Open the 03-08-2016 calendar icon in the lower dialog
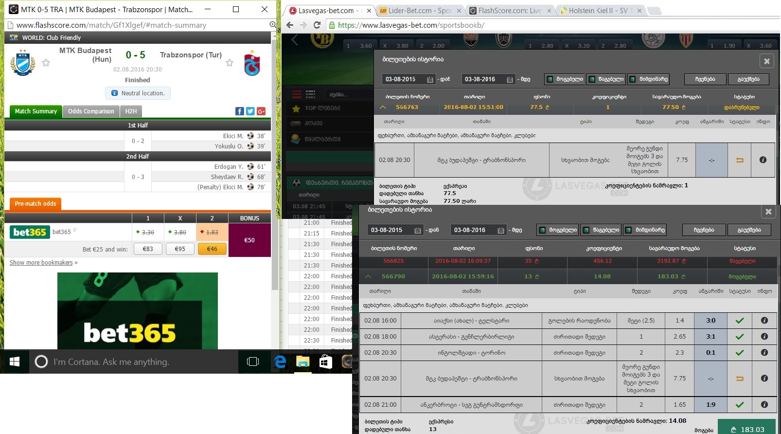The height and width of the screenshot is (434, 781). (501, 230)
